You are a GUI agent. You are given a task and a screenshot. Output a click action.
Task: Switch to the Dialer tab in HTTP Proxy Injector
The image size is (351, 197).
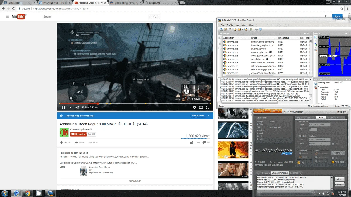click(330, 118)
